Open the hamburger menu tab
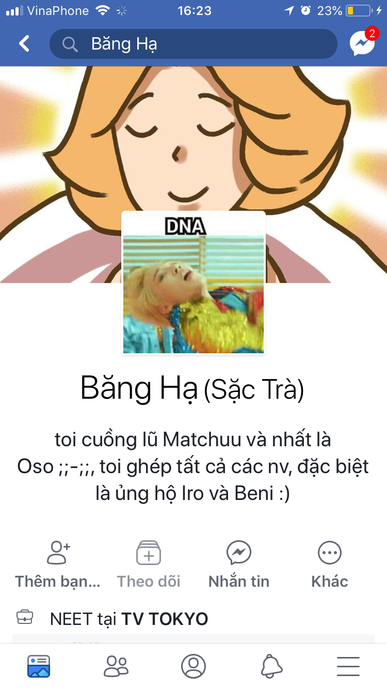This screenshot has width=387, height=689. (x=348, y=666)
